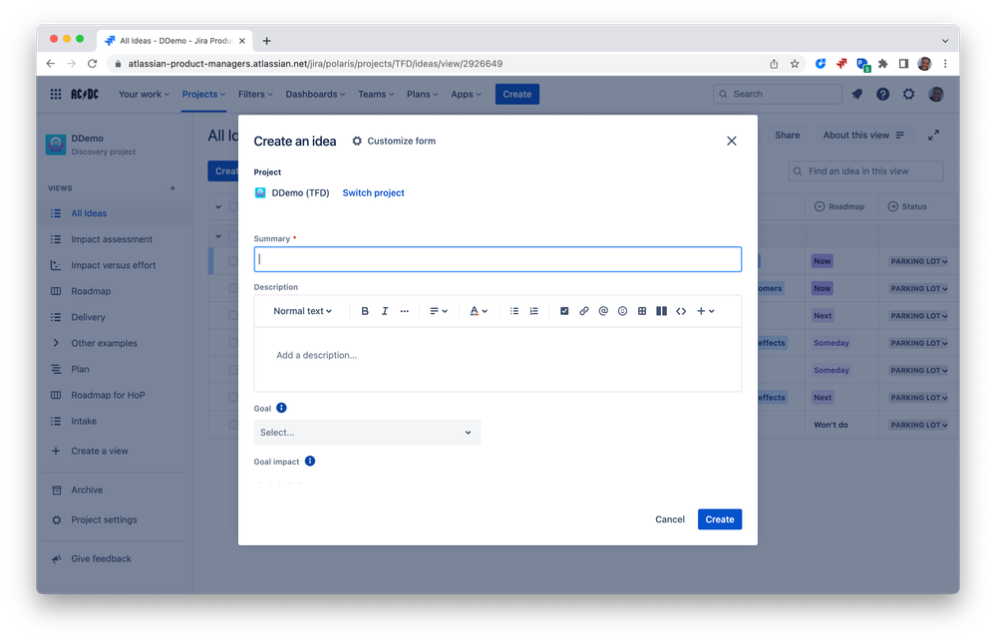Insert an action item checkbox
This screenshot has height=642, width=996.
tap(564, 311)
